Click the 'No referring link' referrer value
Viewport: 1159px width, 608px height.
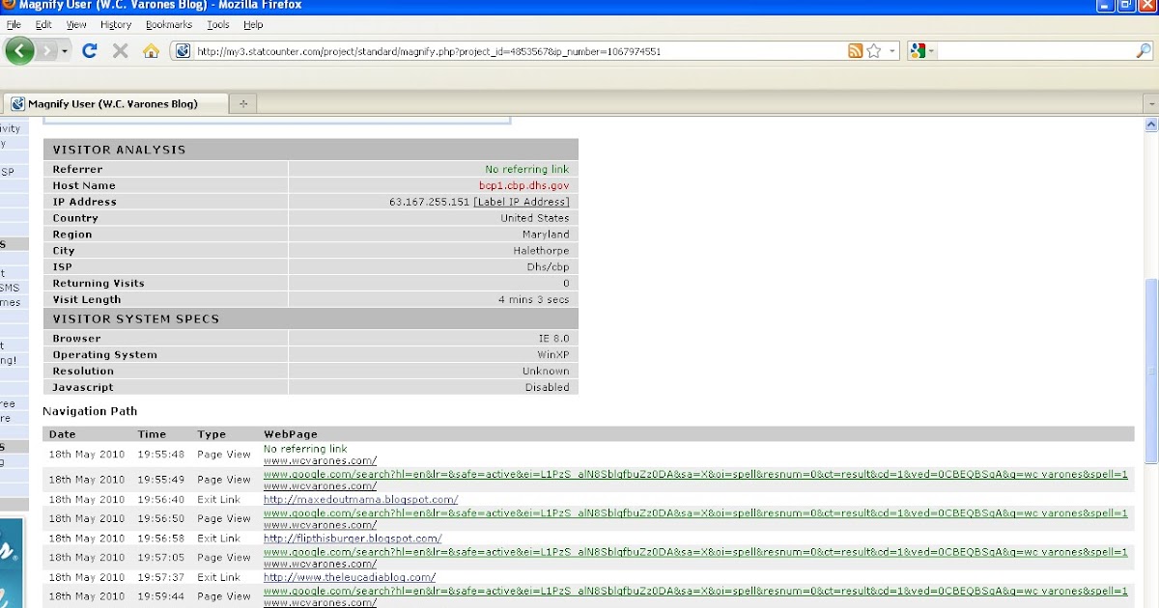[527, 169]
